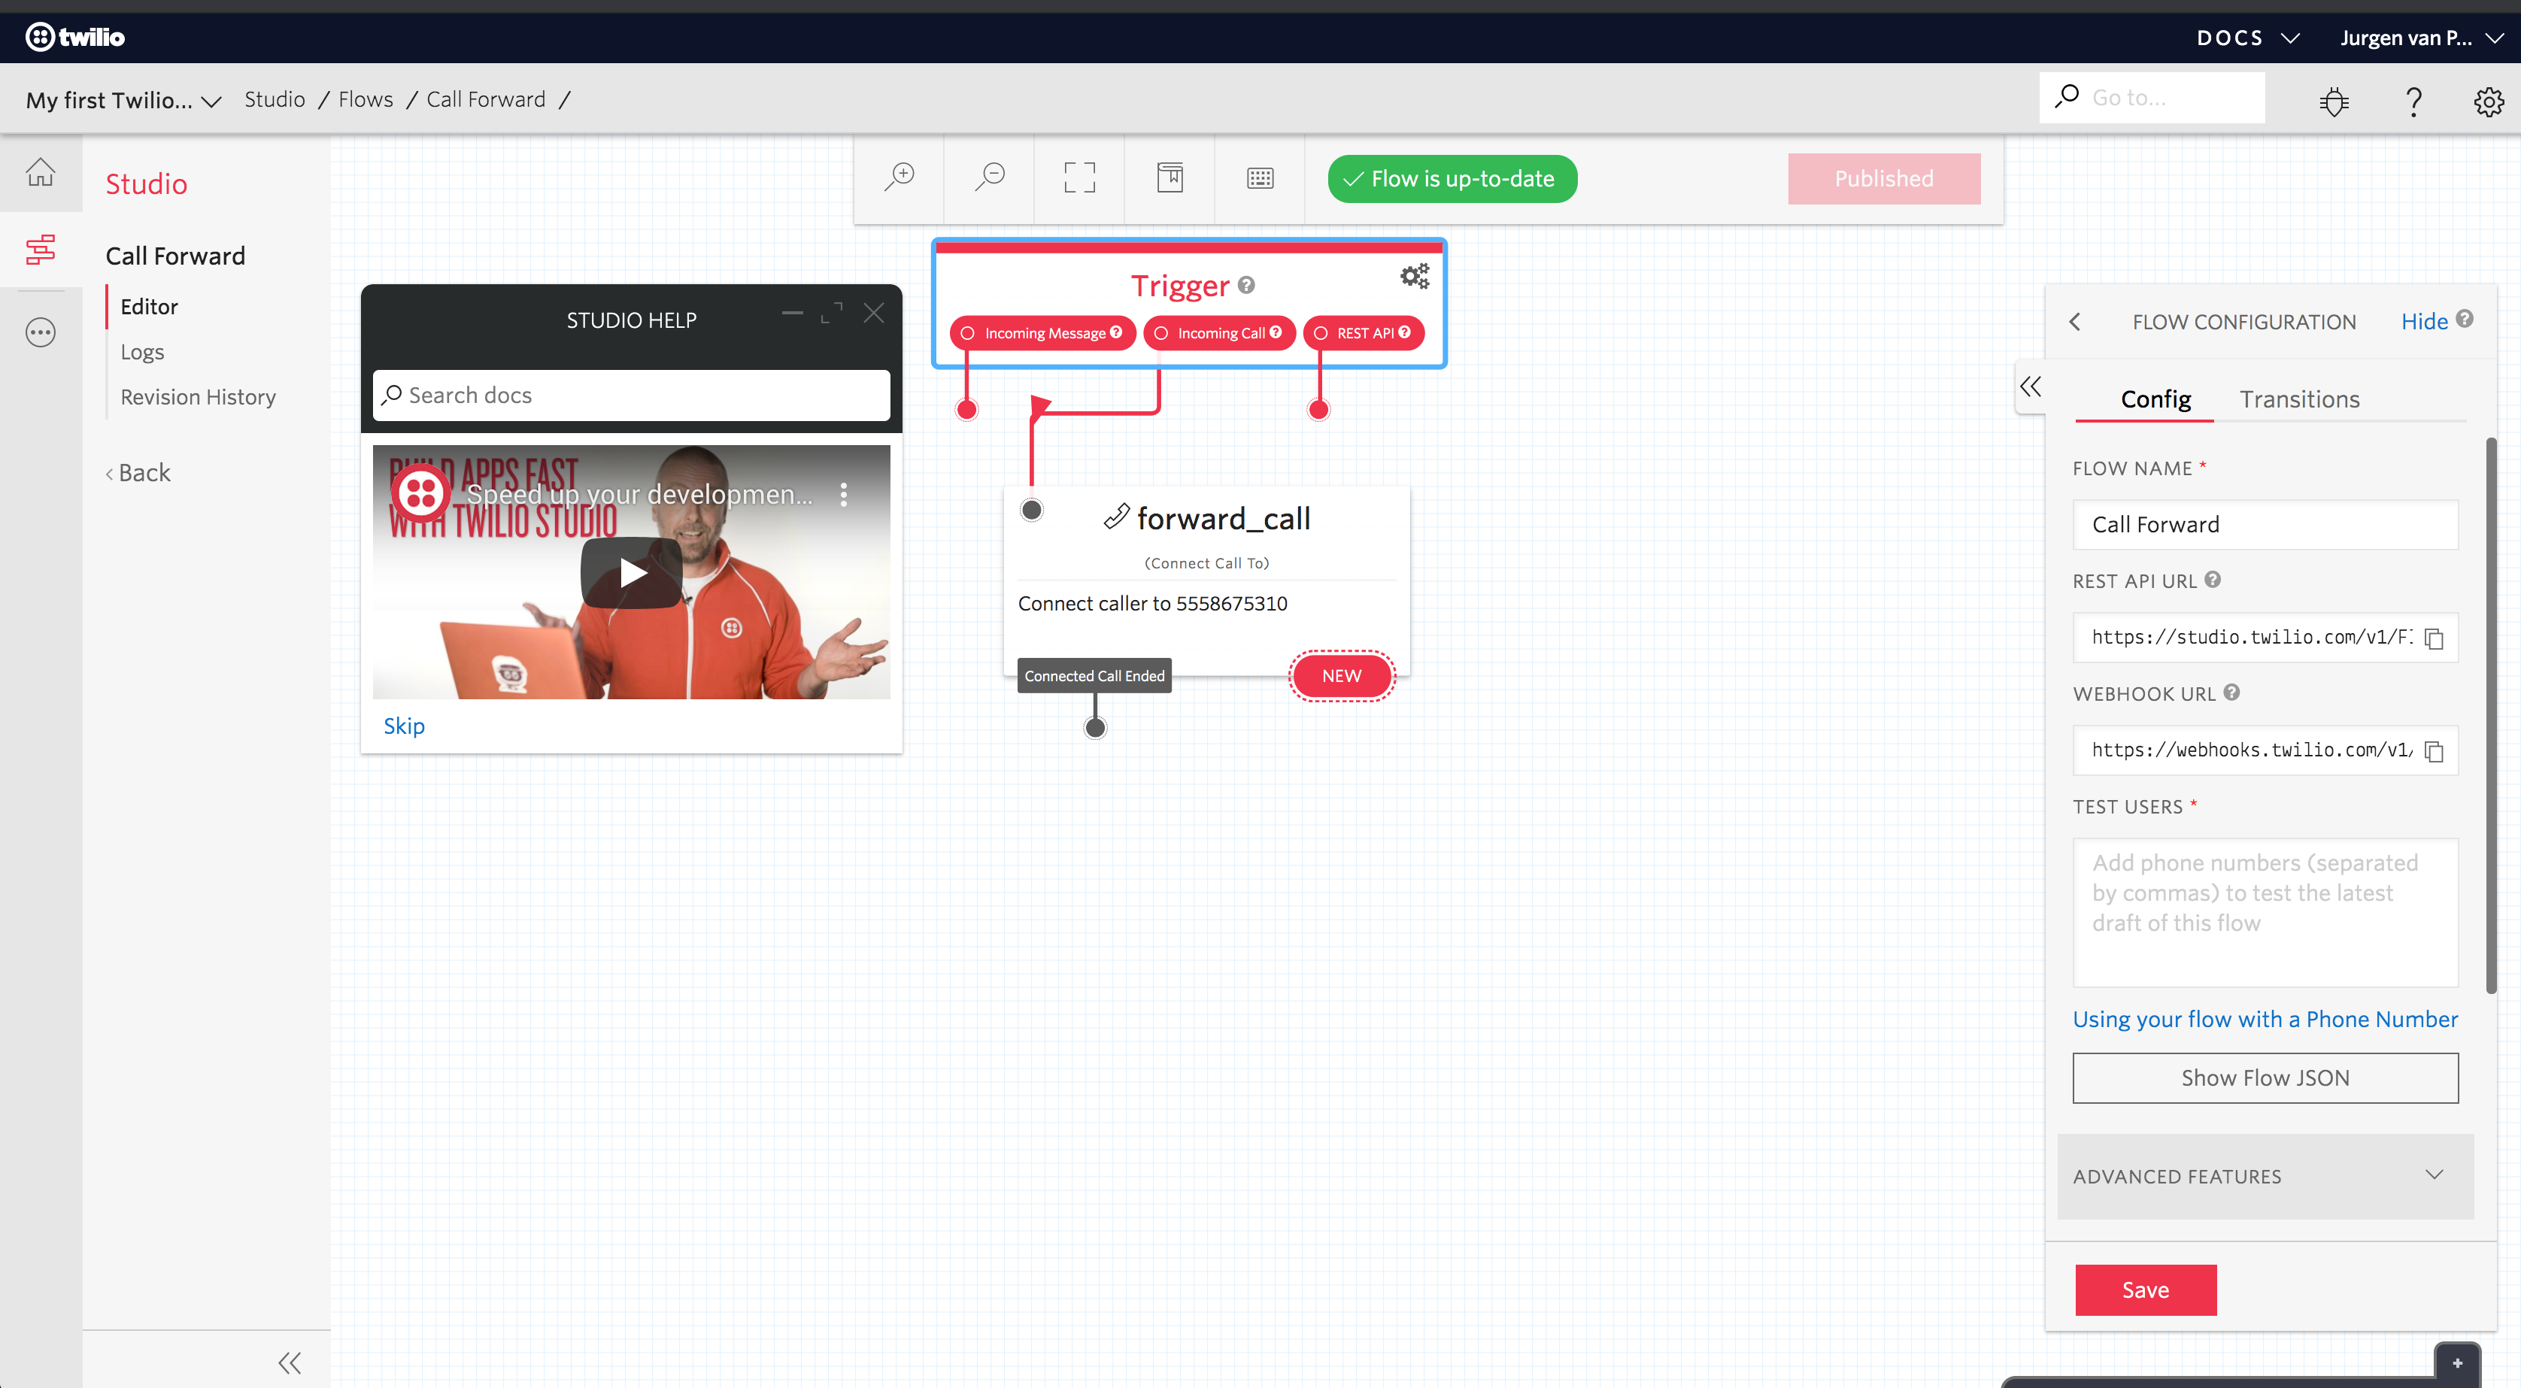Click the search icon in Go to field
Viewport: 2521px width, 1388px height.
(x=2066, y=97)
